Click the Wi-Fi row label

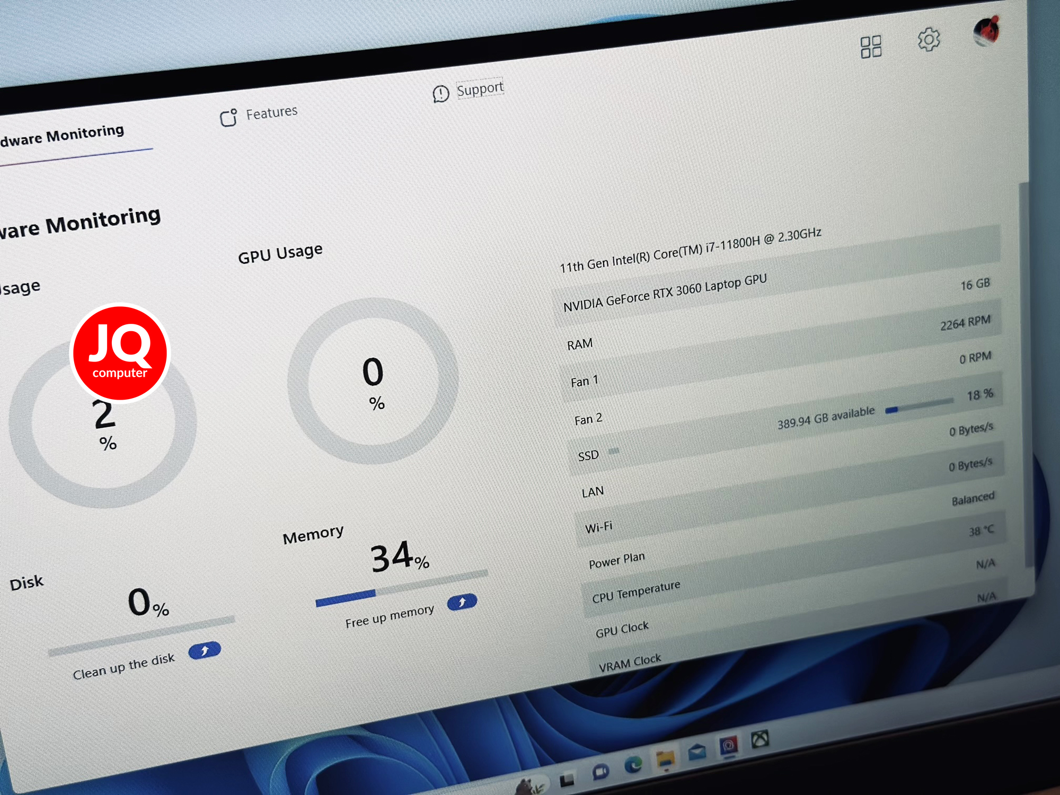click(598, 528)
